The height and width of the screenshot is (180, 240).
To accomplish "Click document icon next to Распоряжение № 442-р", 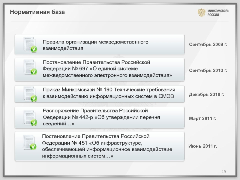I will tap(29, 117).
